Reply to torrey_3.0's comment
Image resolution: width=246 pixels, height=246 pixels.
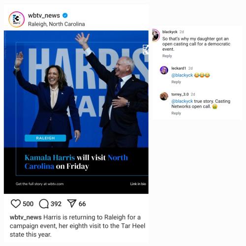coord(176,113)
